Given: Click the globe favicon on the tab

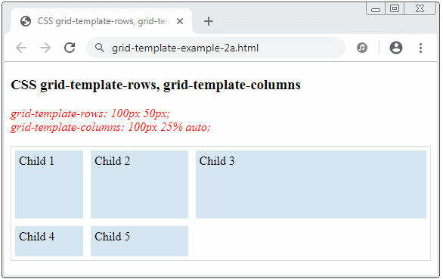Looking at the screenshot, I should pos(26,21).
